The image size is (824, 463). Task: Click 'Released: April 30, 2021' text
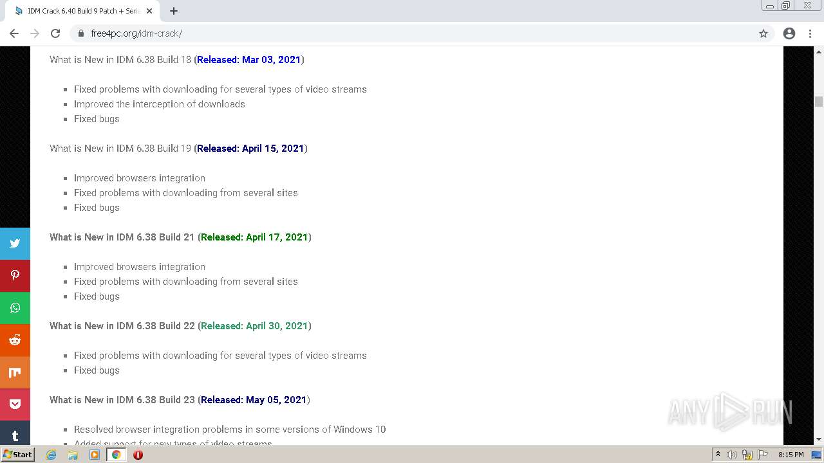(x=254, y=326)
